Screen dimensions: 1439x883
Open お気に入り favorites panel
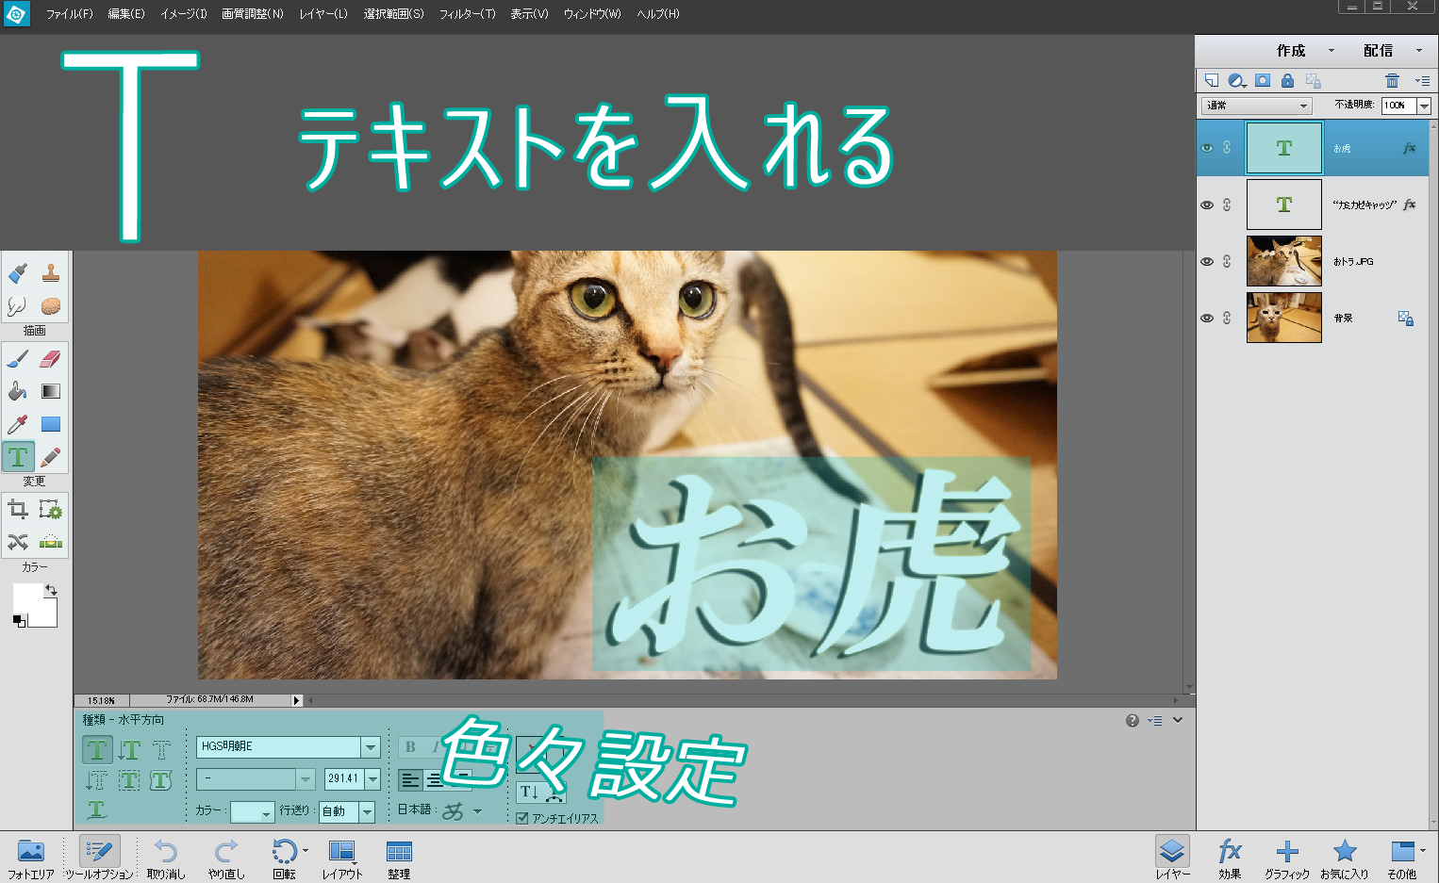tap(1345, 859)
